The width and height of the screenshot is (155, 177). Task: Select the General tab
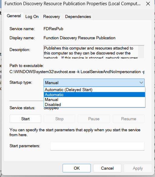(14, 16)
